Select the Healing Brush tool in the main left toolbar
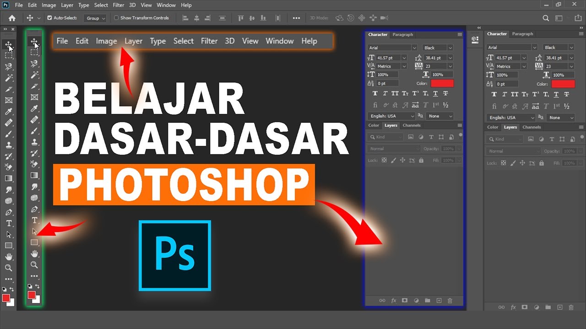586x329 pixels. [8, 122]
